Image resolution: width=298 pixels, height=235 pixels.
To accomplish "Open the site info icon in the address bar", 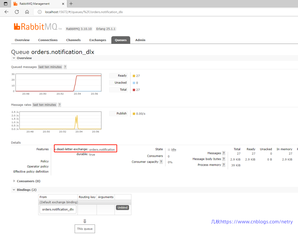I will click(x=39, y=12).
